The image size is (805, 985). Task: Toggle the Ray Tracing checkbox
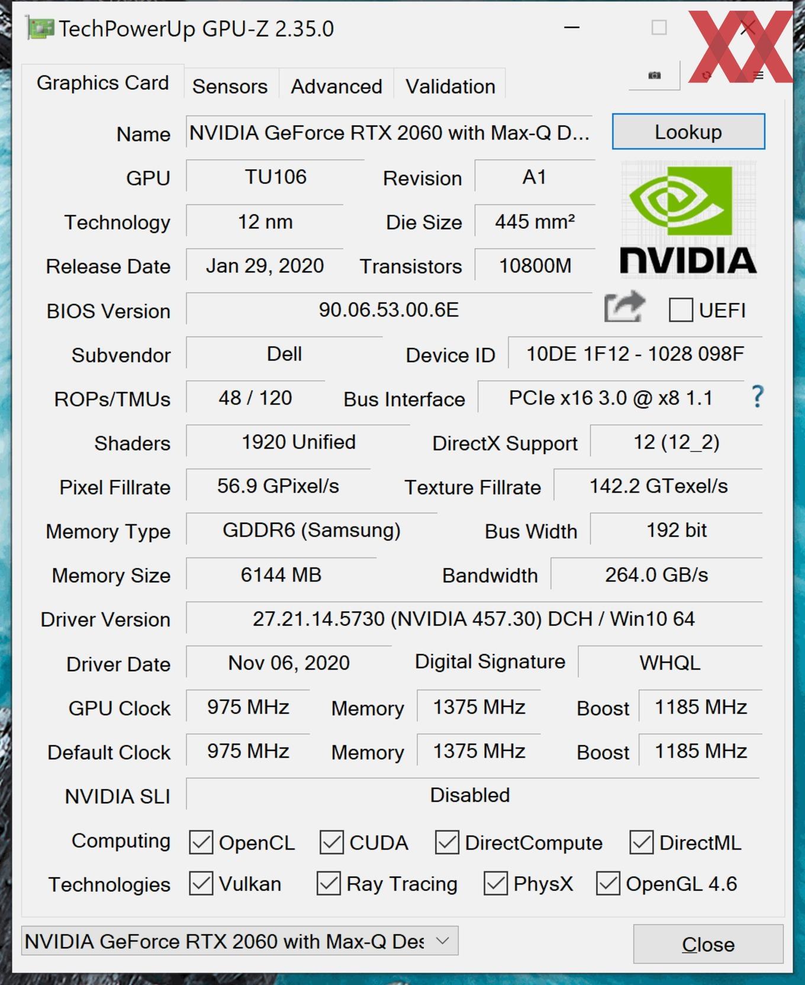pos(329,884)
